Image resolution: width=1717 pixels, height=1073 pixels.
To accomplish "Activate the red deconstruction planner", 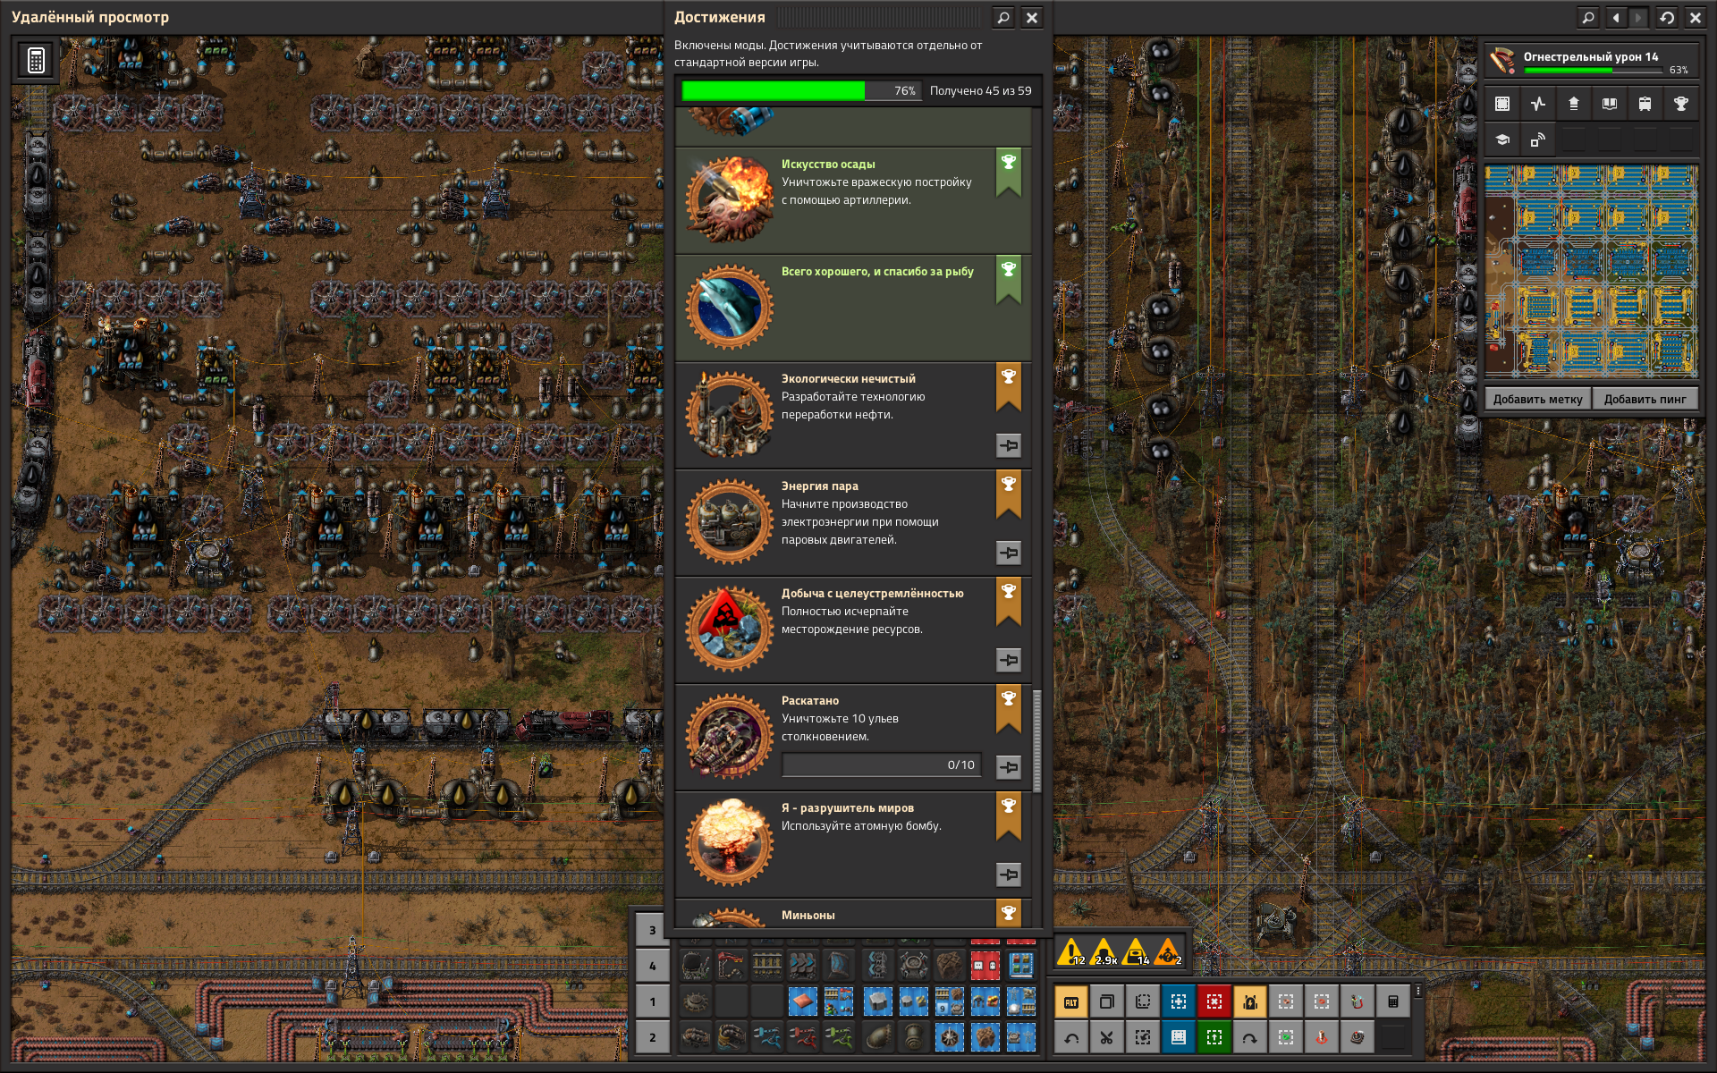I will (x=1214, y=1002).
